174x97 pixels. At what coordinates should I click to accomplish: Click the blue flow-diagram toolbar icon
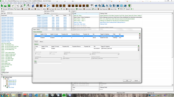(48, 6)
